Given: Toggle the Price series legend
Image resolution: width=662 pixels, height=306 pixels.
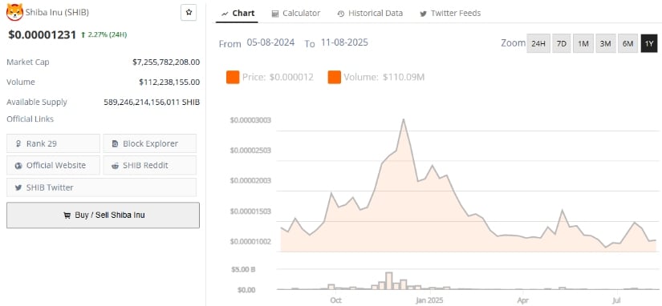Looking at the screenshot, I should (x=270, y=77).
